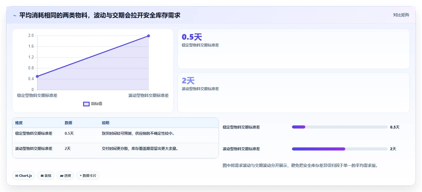Click the 进度 tag chip
Viewport: 422px width, 192px height.
pyautogui.click(x=65, y=176)
